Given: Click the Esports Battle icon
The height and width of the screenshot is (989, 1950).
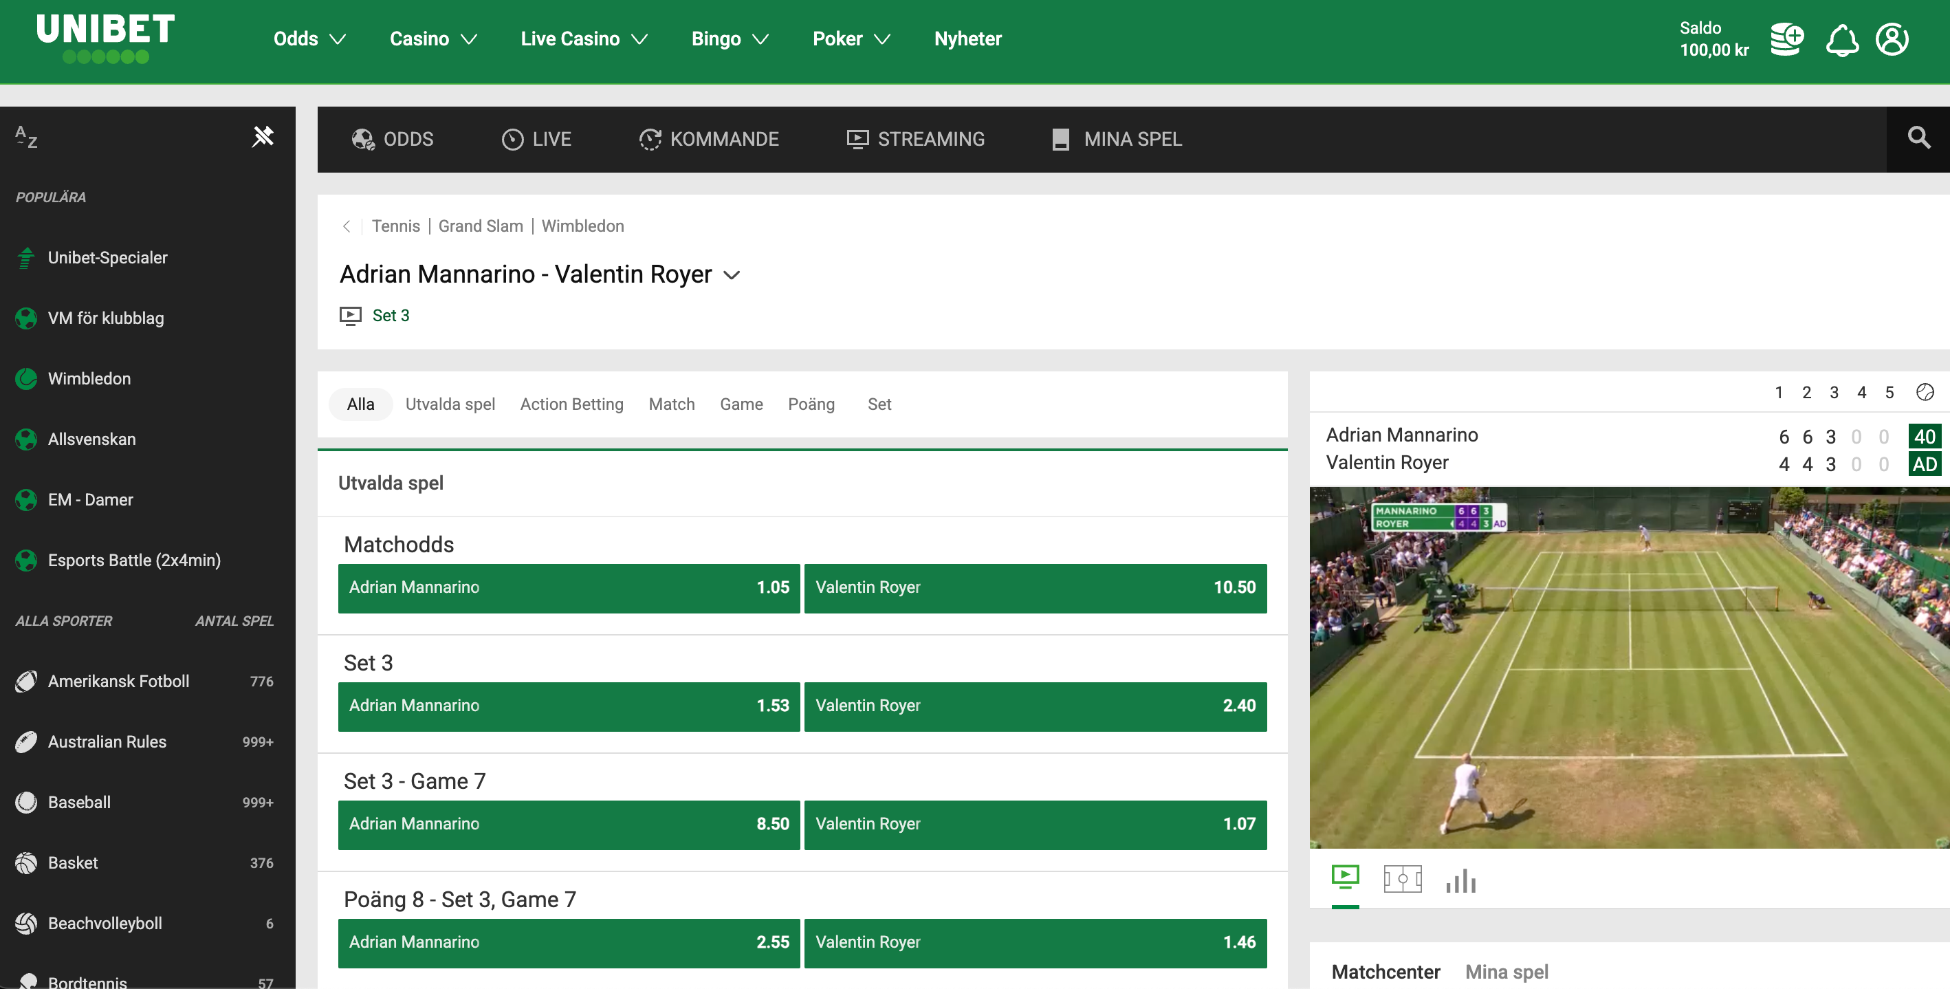Looking at the screenshot, I should (x=25, y=561).
